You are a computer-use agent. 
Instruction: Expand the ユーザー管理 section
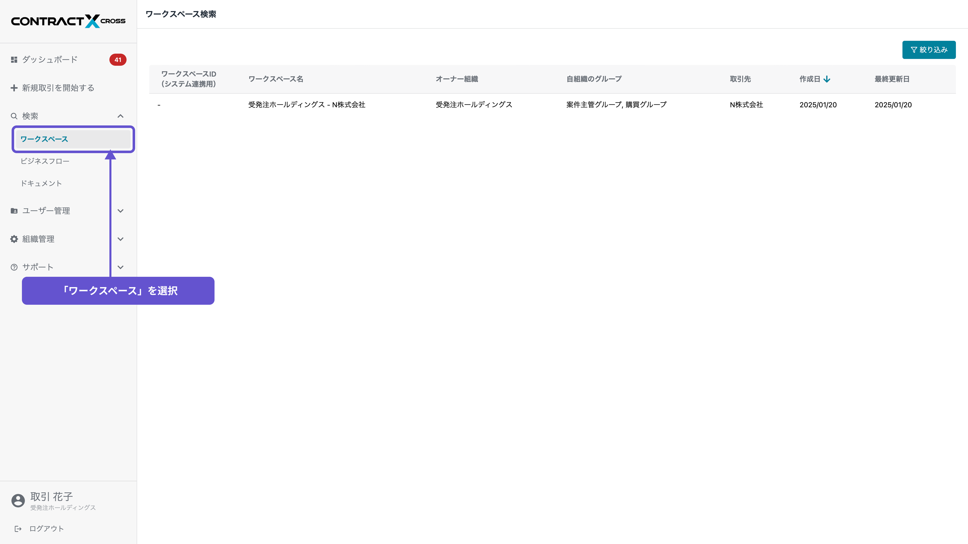point(121,211)
